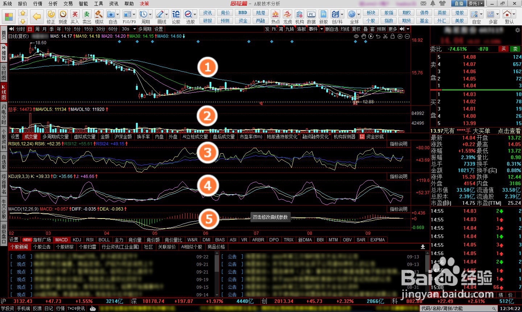Viewport: 522px width, 312px height.
Task: Open the 决策 menu
Action: click(x=144, y=4)
